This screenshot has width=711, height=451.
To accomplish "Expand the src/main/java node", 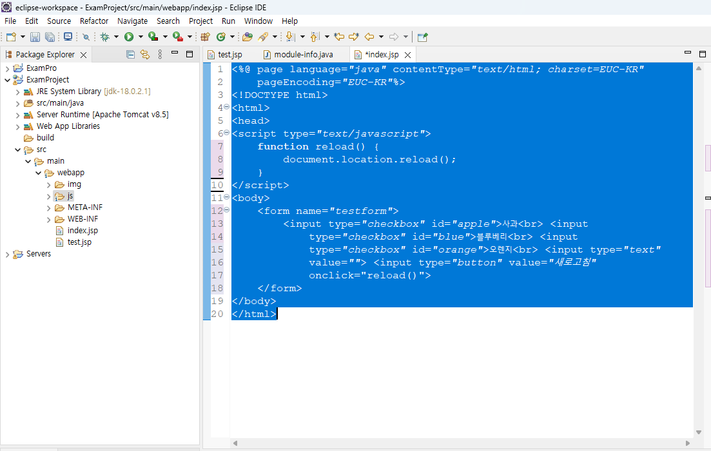I will (17, 103).
